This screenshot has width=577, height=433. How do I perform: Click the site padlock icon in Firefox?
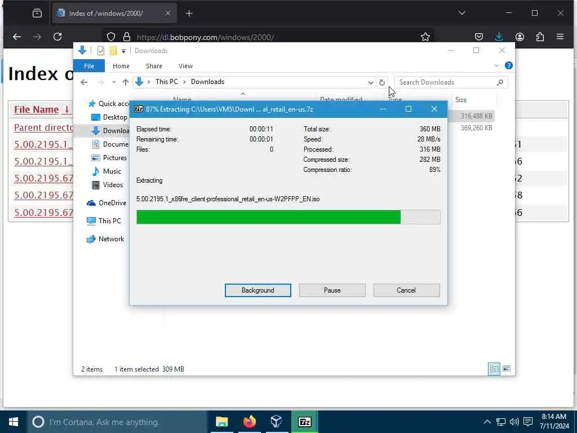127,37
